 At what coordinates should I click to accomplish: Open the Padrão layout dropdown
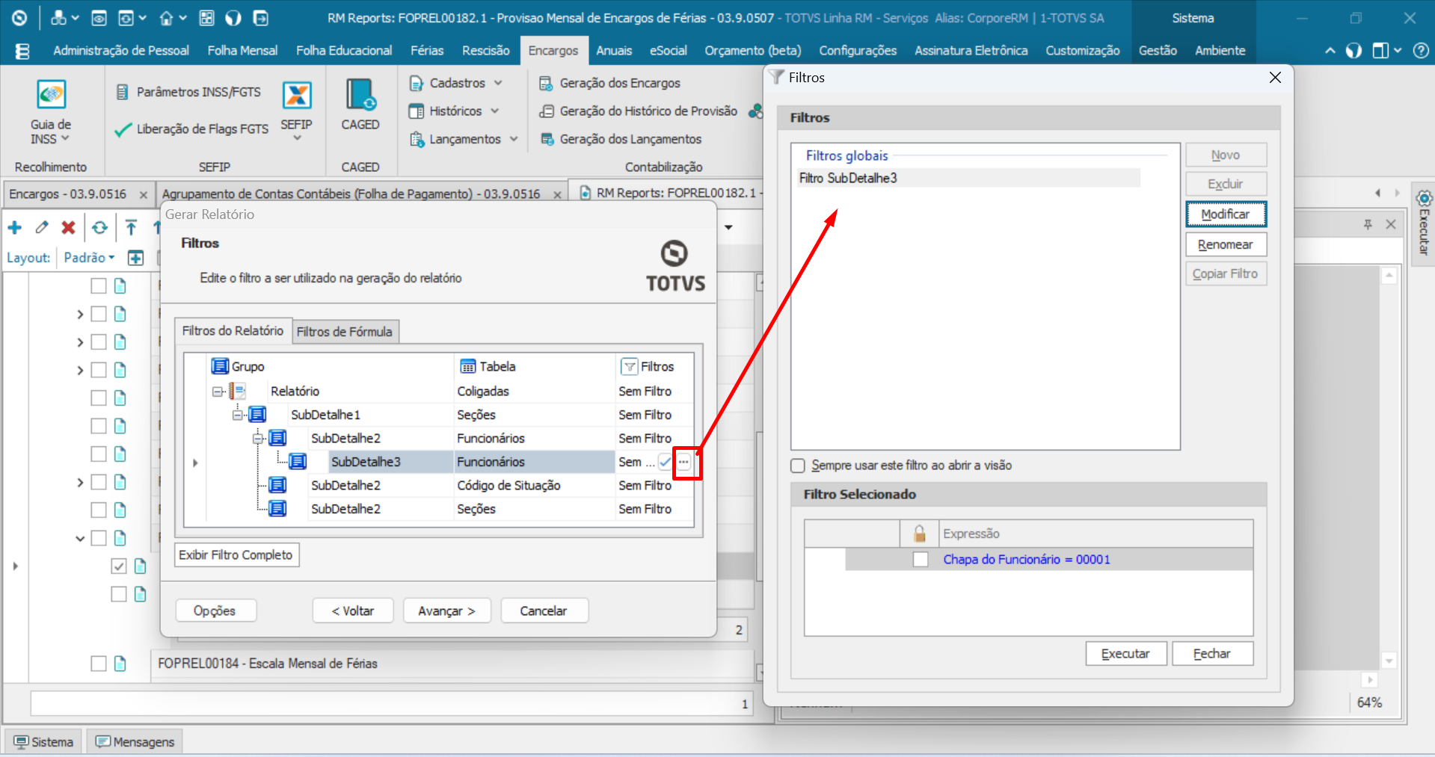pyautogui.click(x=89, y=258)
